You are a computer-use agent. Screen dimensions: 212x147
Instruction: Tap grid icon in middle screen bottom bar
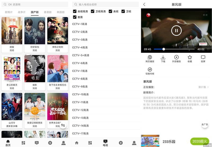pyautogui.click(x=90, y=143)
